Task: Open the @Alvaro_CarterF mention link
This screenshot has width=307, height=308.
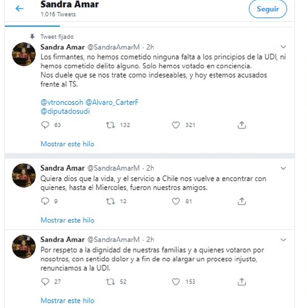Action: click(x=112, y=102)
